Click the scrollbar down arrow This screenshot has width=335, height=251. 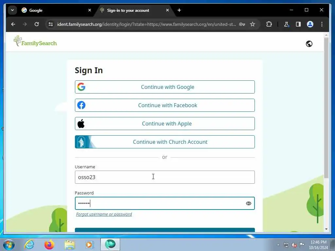pyautogui.click(x=326, y=229)
